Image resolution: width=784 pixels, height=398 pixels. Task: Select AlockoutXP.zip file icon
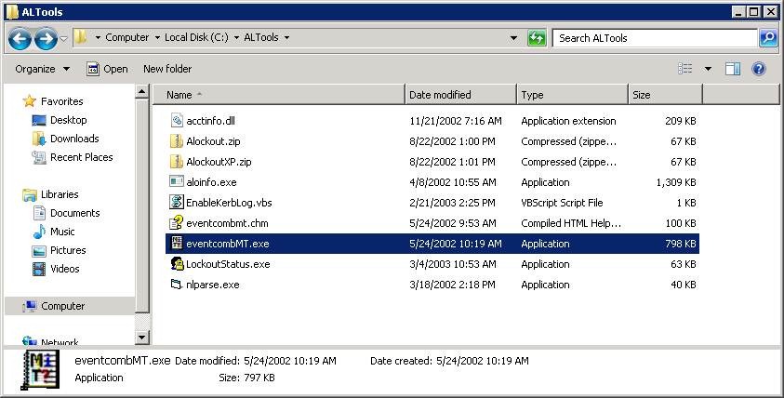[x=177, y=162]
